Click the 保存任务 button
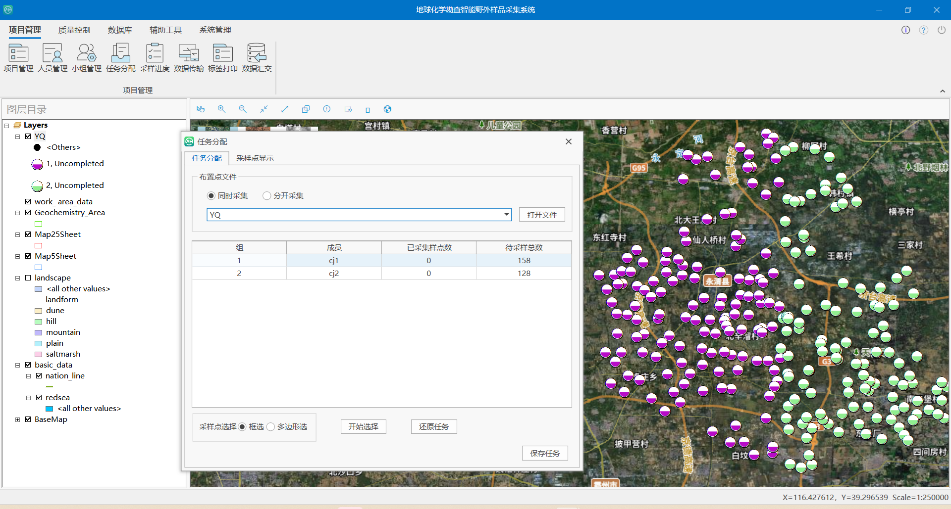Screen dimensions: 951x509 (544, 453)
